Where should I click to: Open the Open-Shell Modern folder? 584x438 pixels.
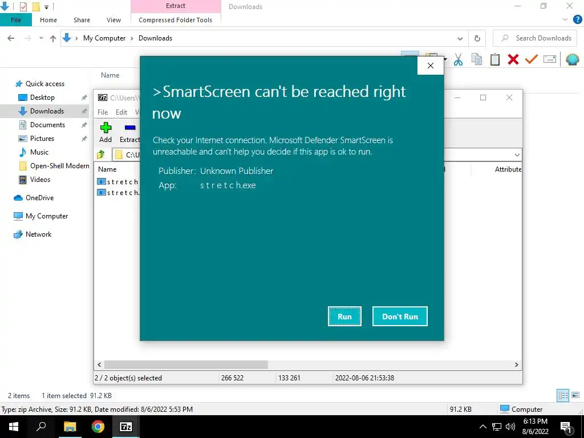tap(59, 166)
